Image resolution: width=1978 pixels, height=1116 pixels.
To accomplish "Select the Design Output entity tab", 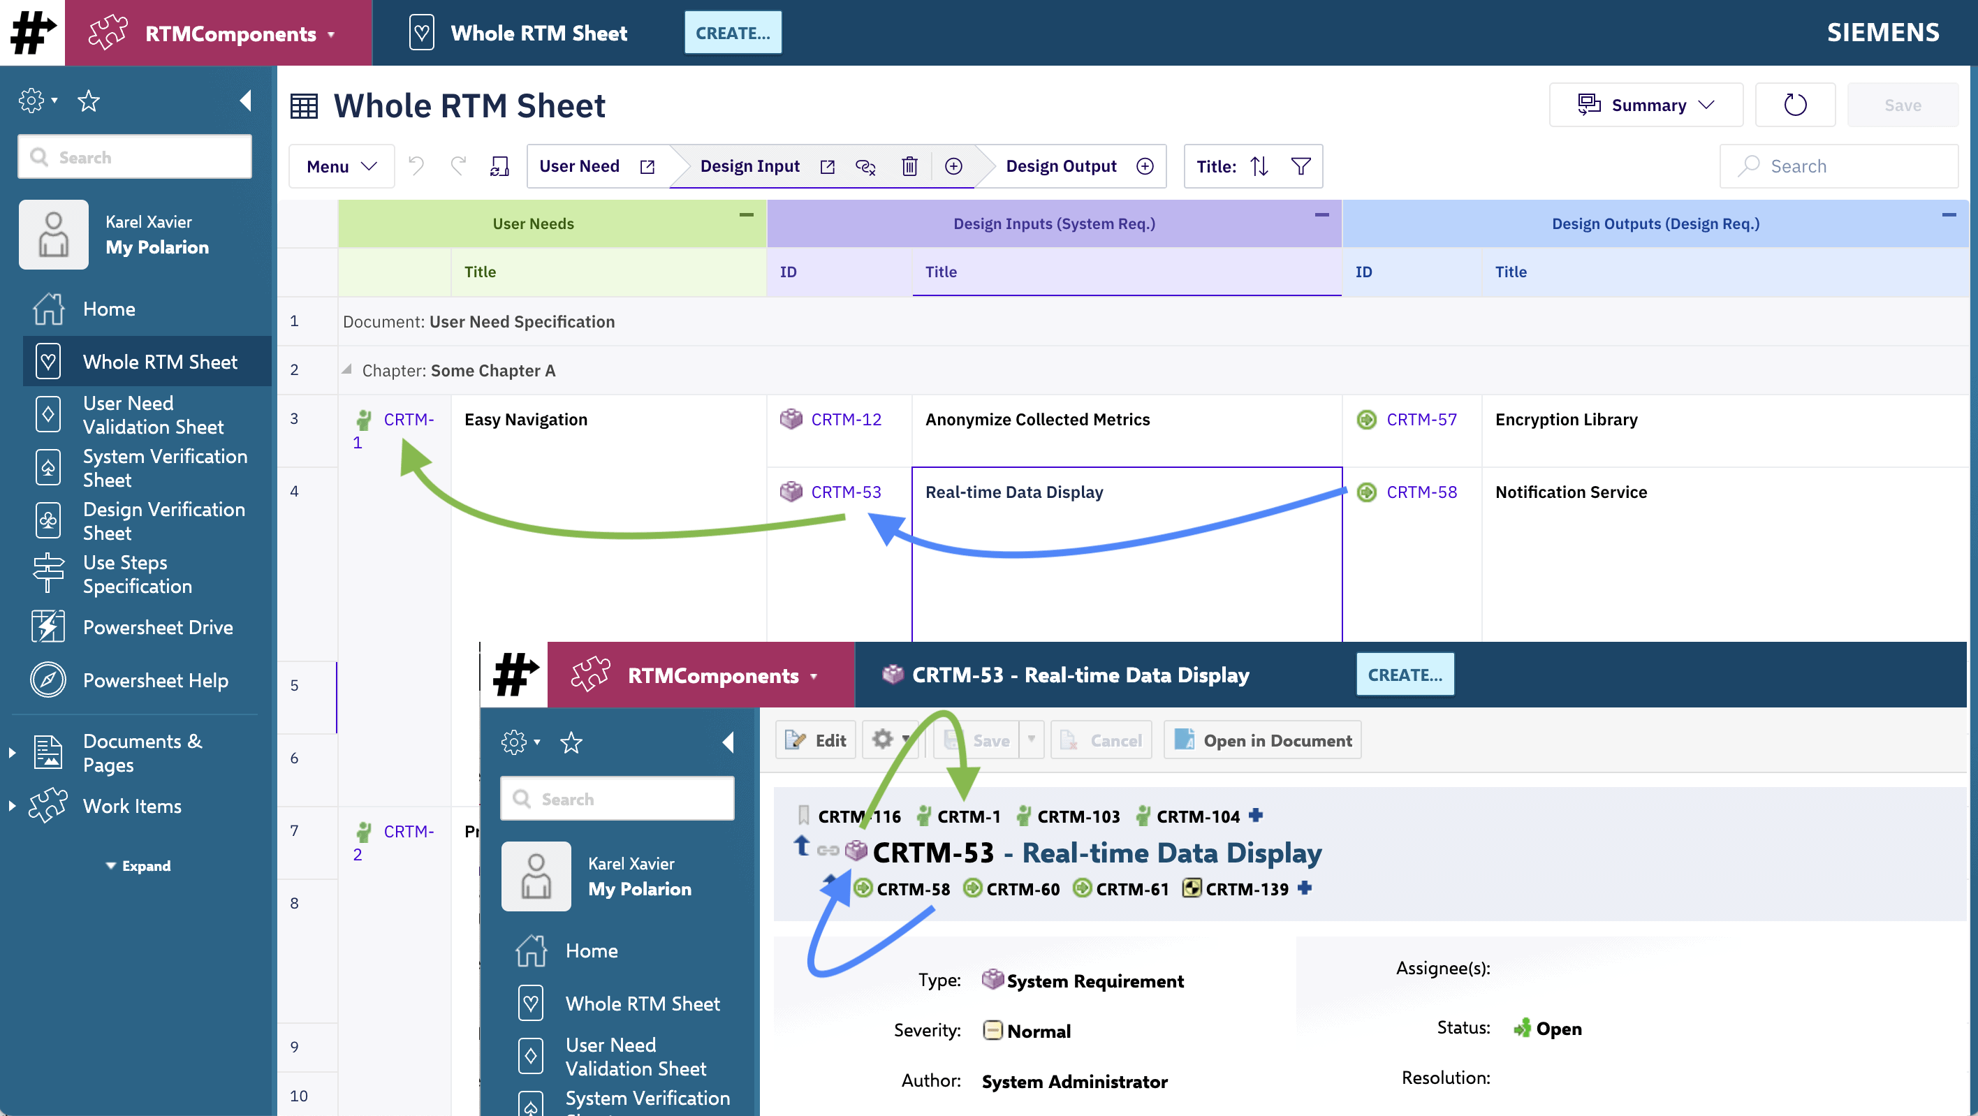I will tap(1060, 166).
